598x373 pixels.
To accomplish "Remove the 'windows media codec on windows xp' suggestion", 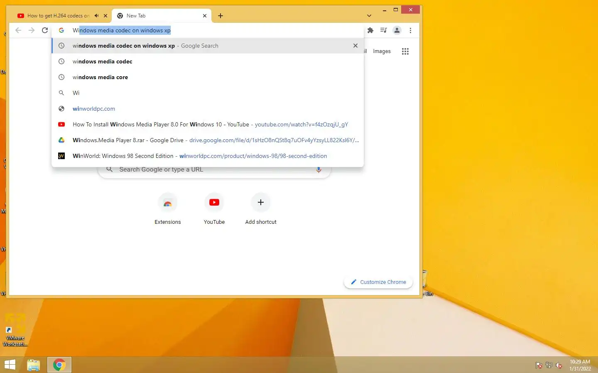I will pyautogui.click(x=355, y=46).
